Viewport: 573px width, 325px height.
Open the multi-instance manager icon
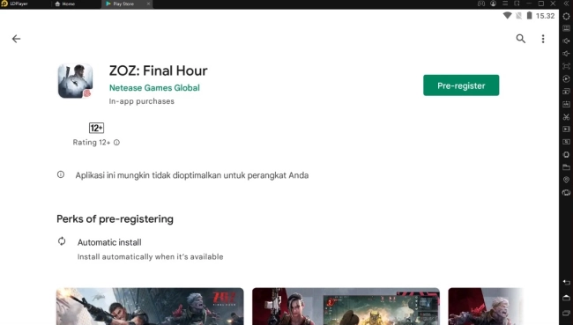click(x=566, y=92)
